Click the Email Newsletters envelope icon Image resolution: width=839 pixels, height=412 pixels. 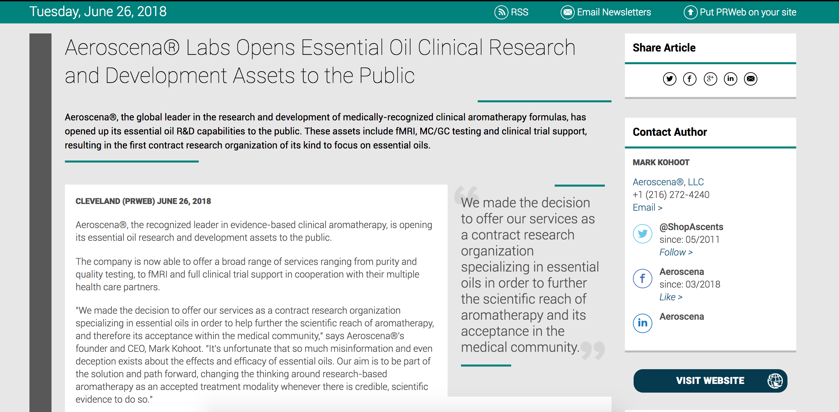[x=567, y=12]
